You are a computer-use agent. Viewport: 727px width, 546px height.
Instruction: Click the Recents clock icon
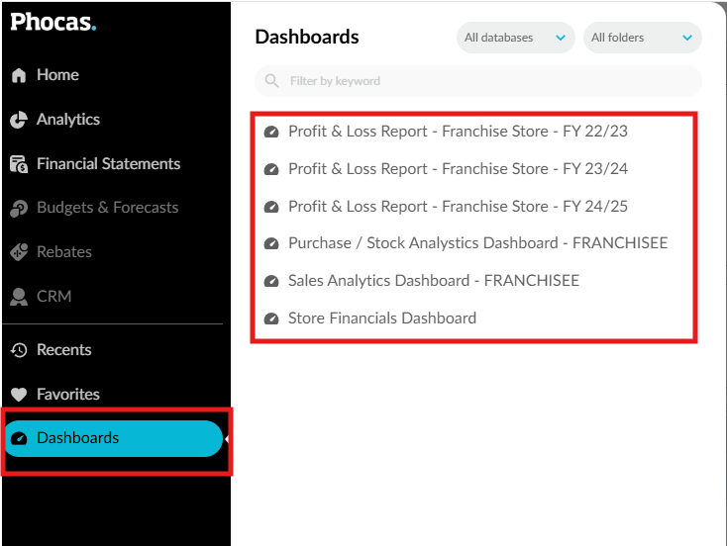(19, 350)
